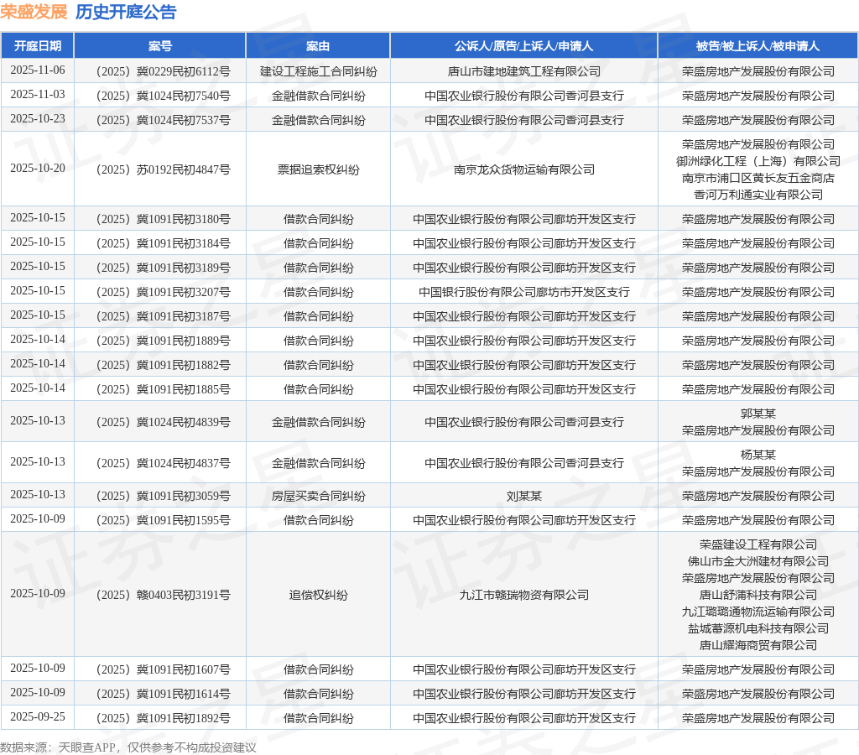The width and height of the screenshot is (859, 755).
Task: Select defendant 香河万利通实业有限公司
Action: coord(757,195)
